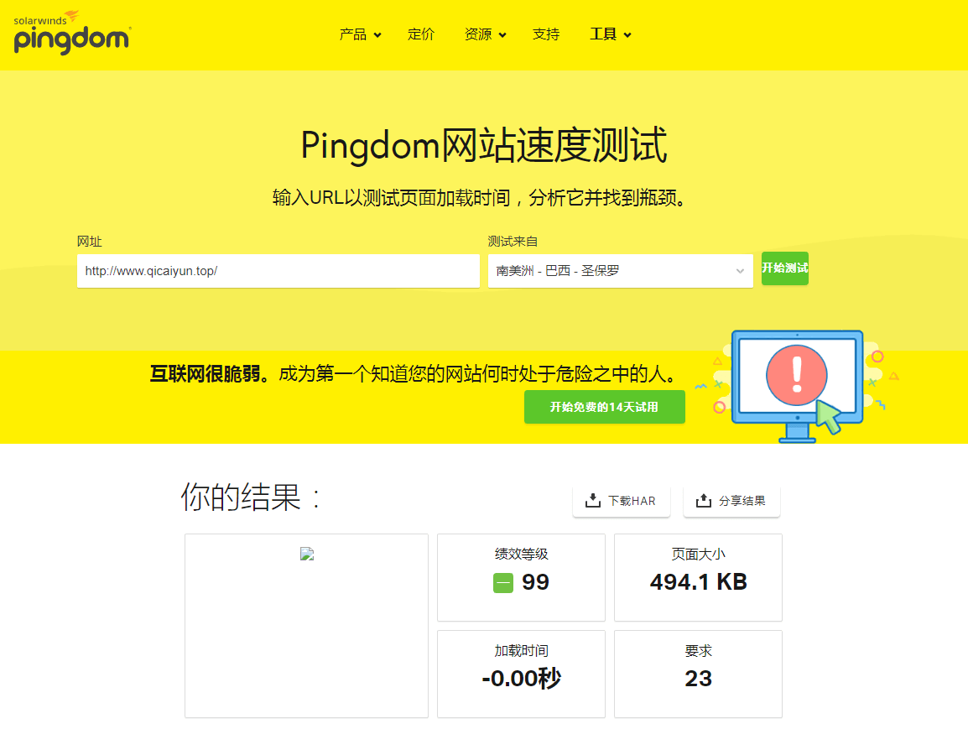Click 开始免费的14天试用 button

[x=604, y=407]
